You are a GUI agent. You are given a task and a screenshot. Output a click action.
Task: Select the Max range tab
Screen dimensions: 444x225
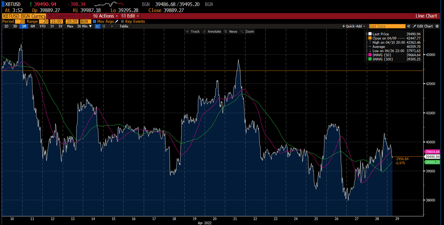click(x=70, y=26)
